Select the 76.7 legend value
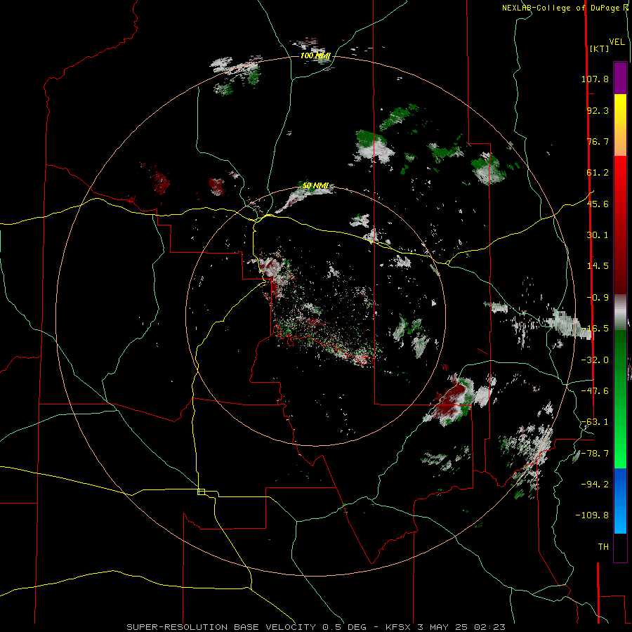 [598, 141]
